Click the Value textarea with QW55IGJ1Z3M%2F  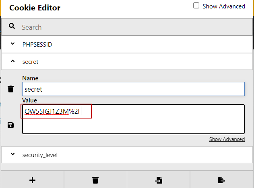(133, 119)
